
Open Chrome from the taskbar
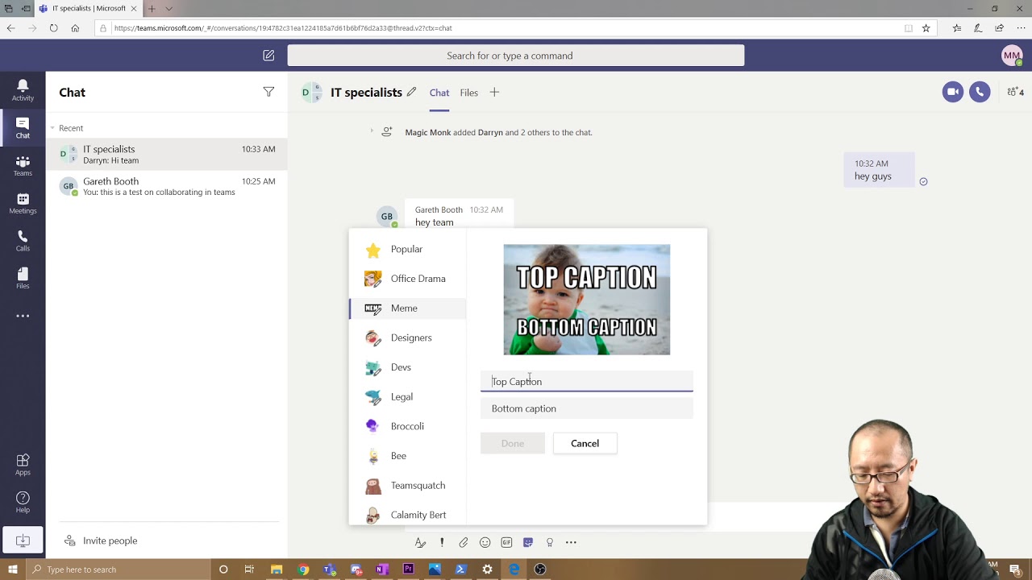tap(303, 570)
